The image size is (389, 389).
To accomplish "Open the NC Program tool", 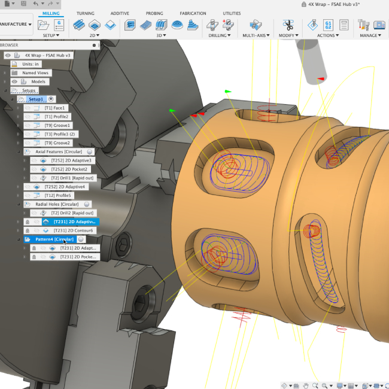I will (59, 25).
